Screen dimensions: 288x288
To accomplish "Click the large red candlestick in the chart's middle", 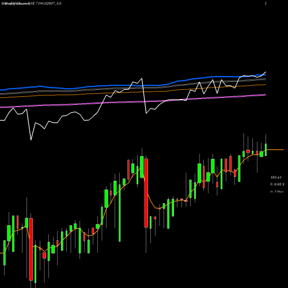I will [x=146, y=193].
